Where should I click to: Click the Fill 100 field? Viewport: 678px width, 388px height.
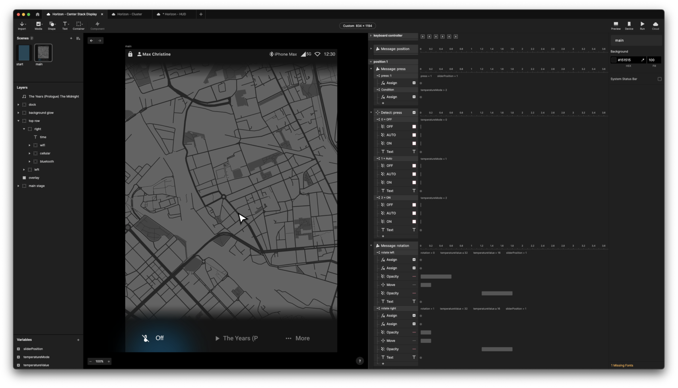click(654, 60)
